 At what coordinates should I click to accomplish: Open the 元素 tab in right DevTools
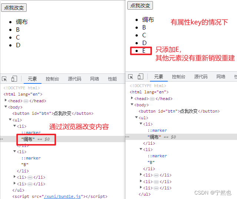(x=158, y=77)
